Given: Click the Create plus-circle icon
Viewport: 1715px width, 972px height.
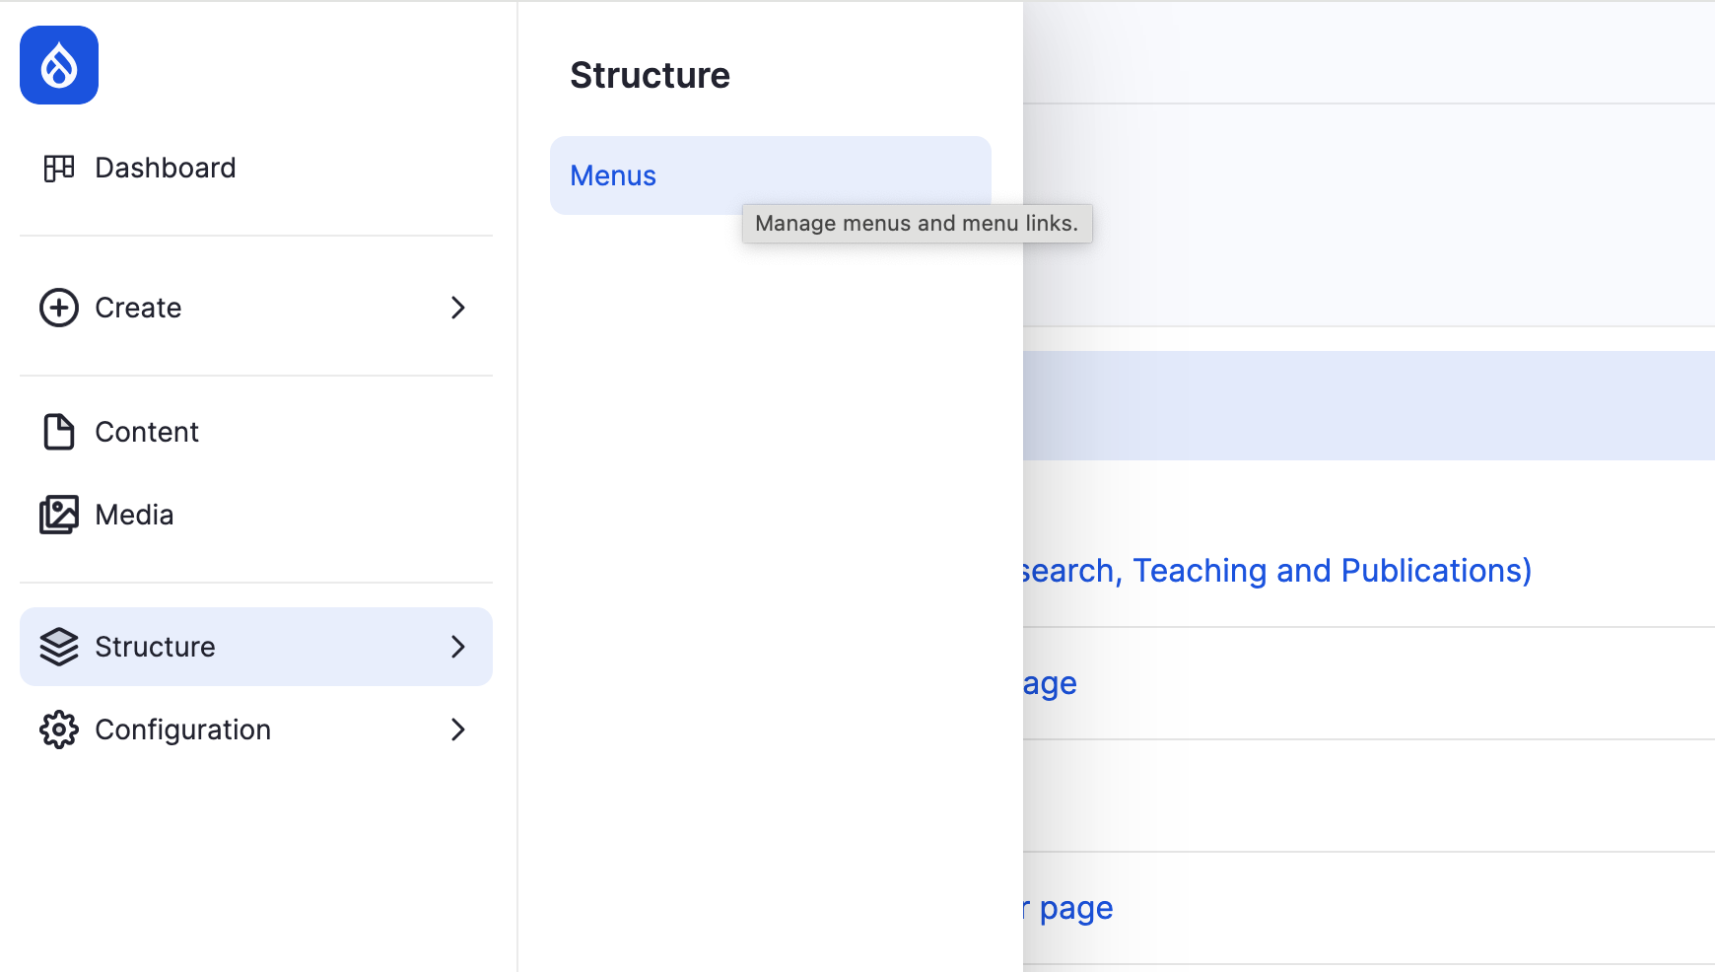Looking at the screenshot, I should coord(59,308).
